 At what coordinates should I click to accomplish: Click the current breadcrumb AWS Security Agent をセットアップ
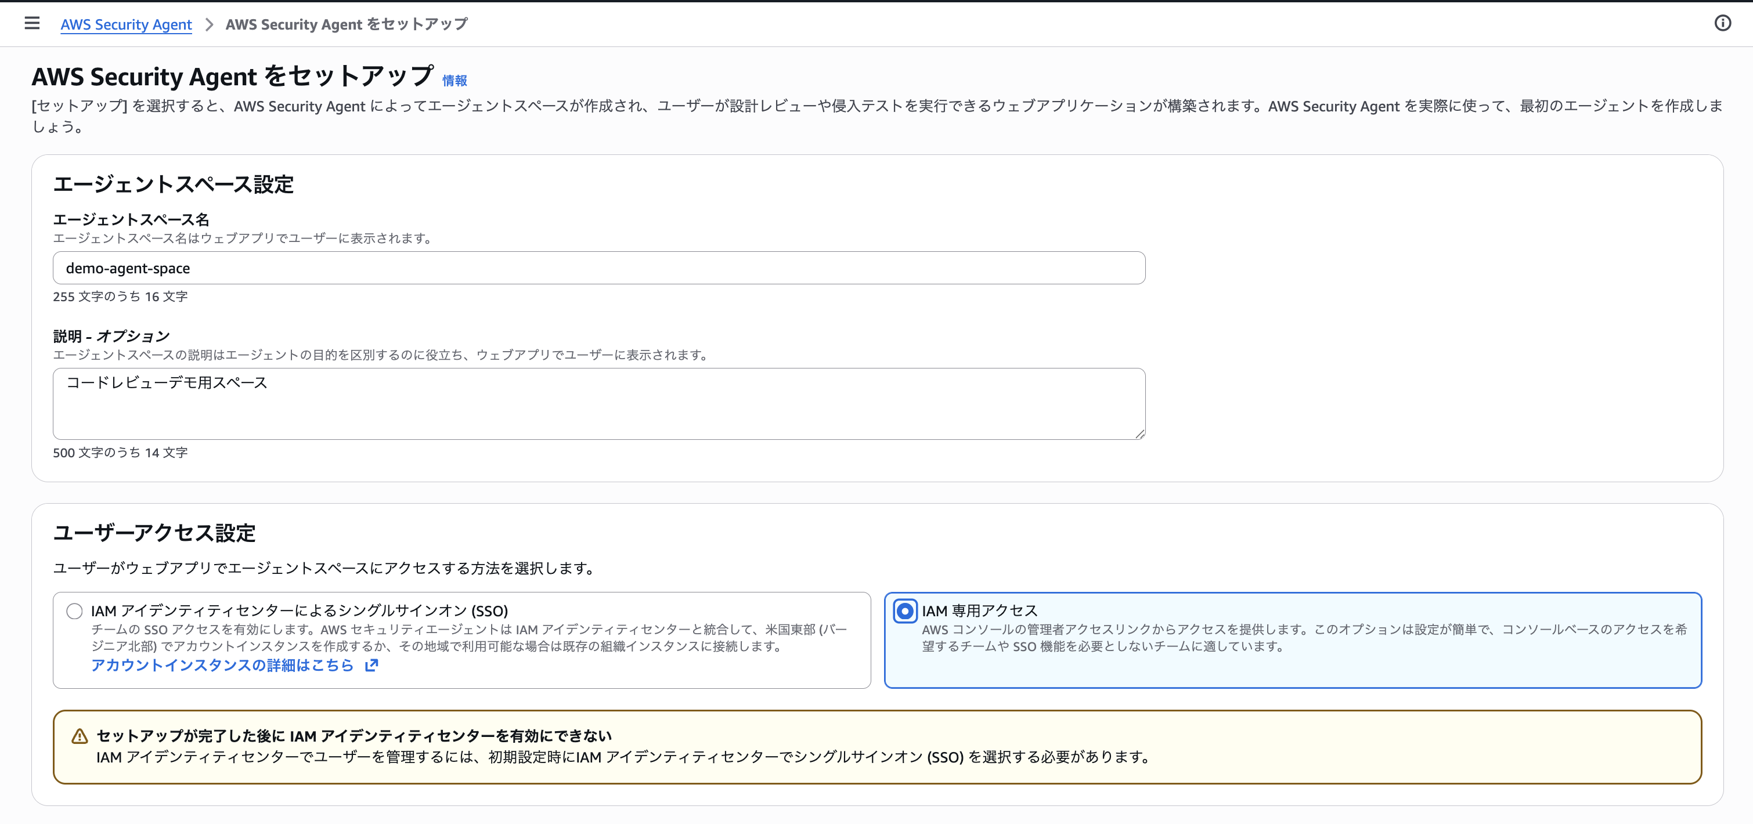(347, 24)
